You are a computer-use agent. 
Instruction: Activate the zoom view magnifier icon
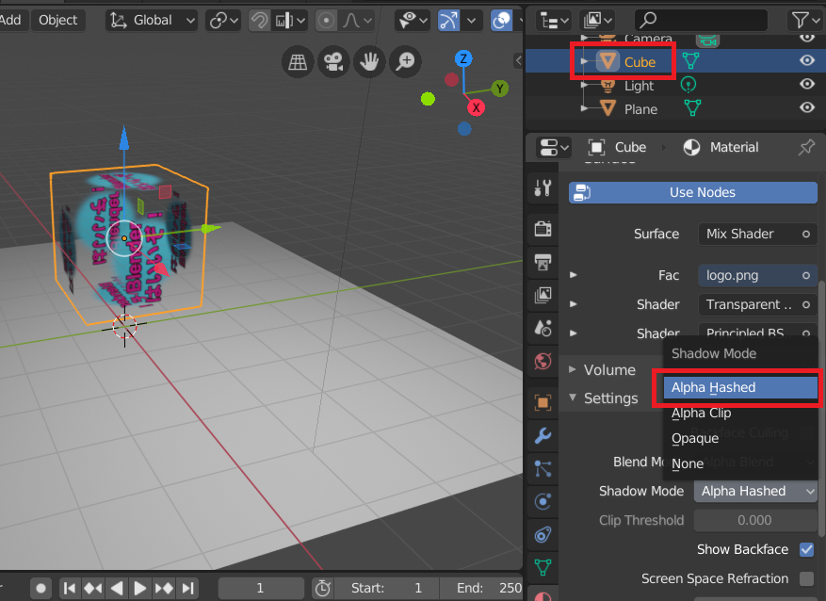point(405,61)
